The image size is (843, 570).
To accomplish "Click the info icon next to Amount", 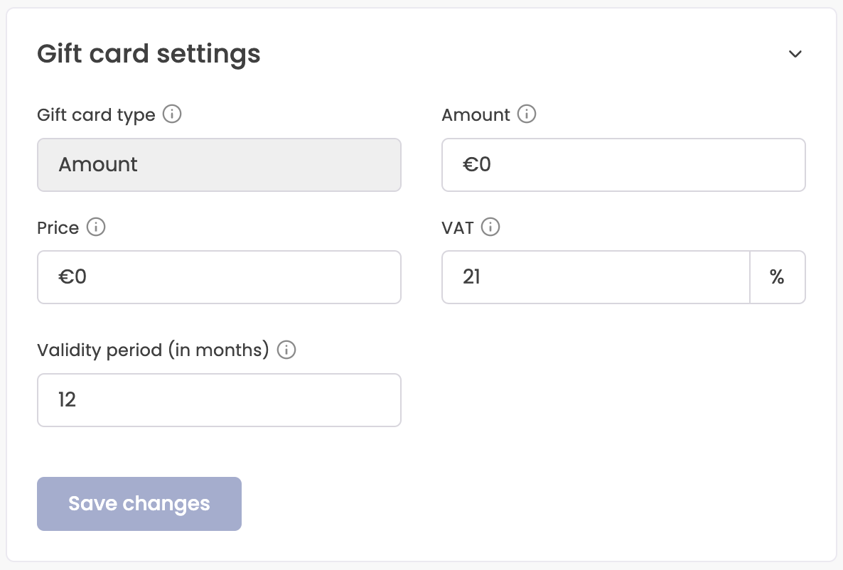I will tap(527, 114).
